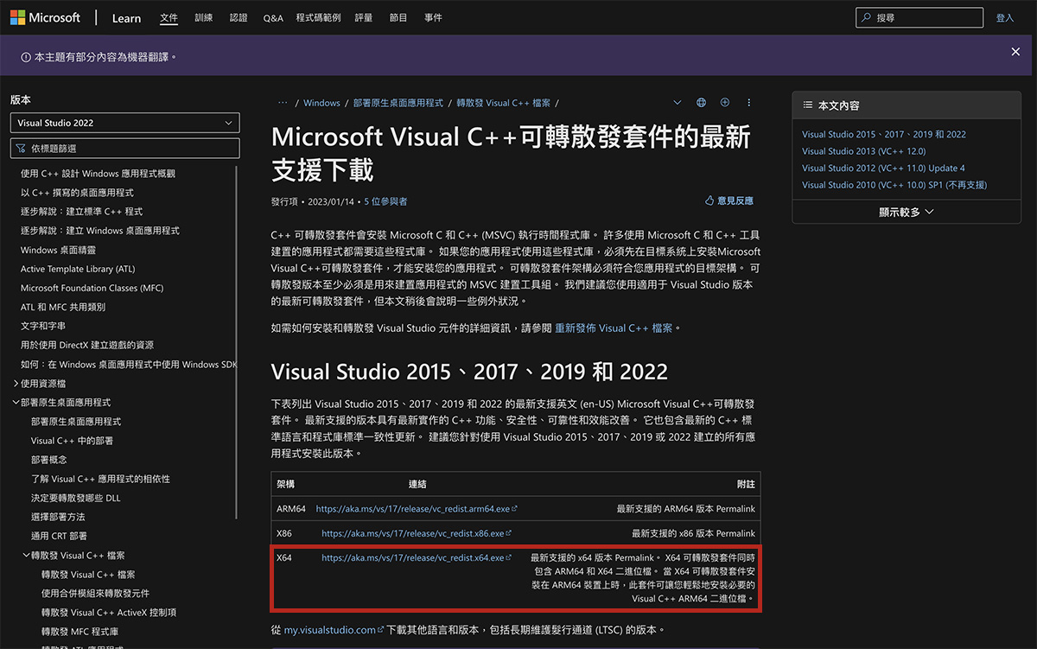Screen dimensions: 1037x649
Task: Open 通用 CRT 部署 in sidebar
Action: pyautogui.click(x=59, y=536)
